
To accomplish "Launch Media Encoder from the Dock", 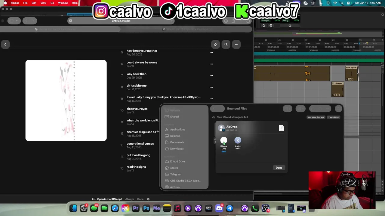I will click(156, 208).
